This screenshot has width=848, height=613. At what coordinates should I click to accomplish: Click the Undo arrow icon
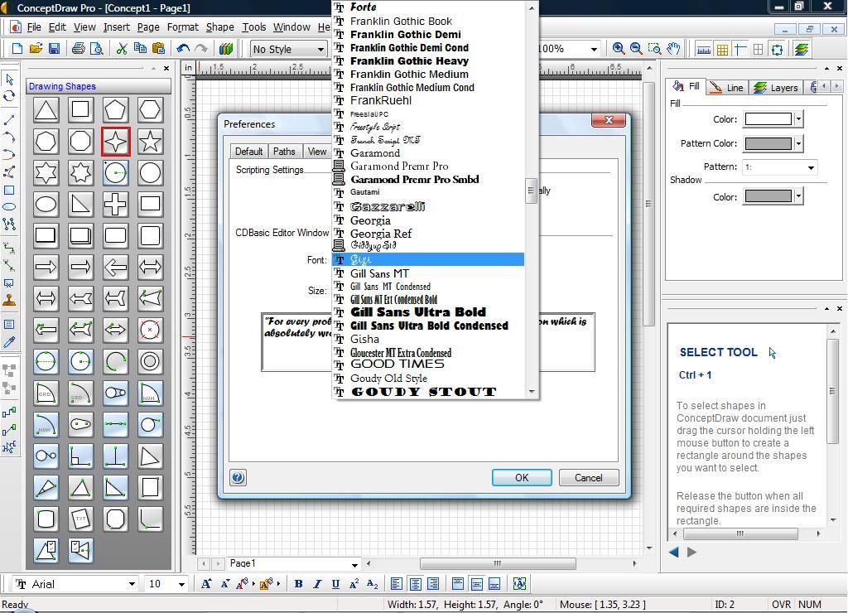click(183, 49)
